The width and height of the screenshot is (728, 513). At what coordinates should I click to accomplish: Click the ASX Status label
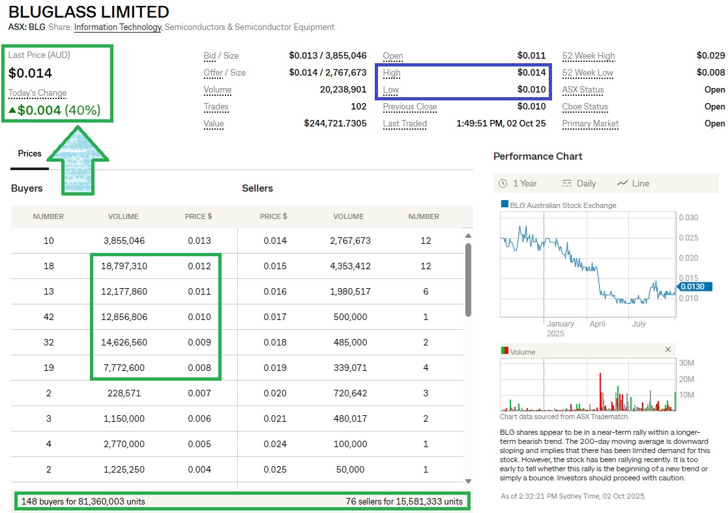coord(583,90)
